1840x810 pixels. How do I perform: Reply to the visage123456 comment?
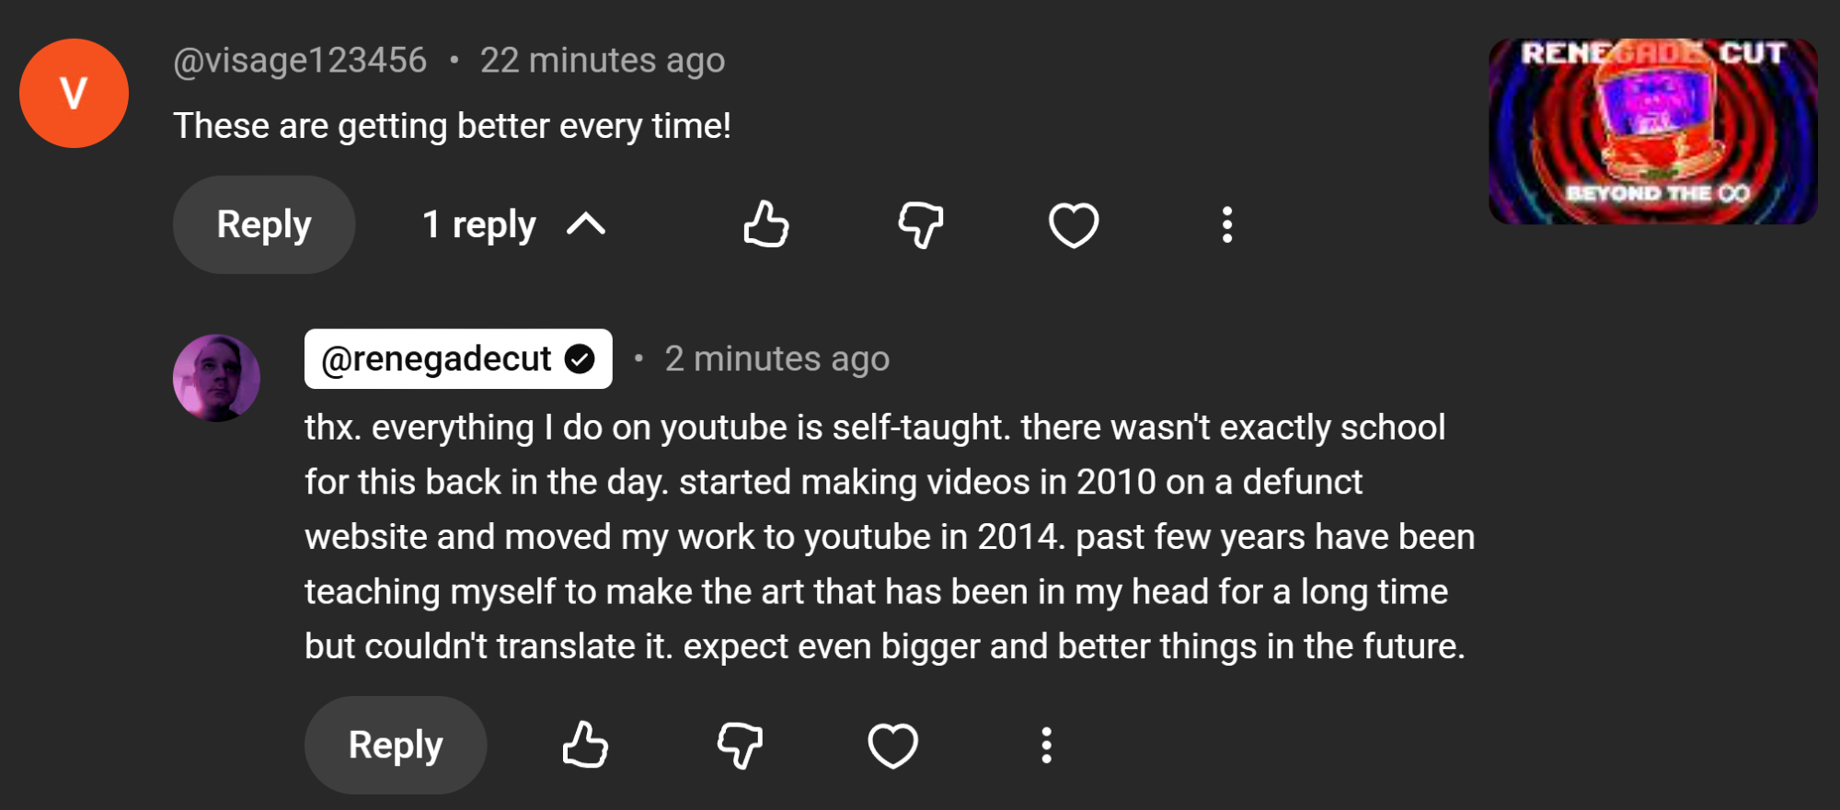click(264, 224)
